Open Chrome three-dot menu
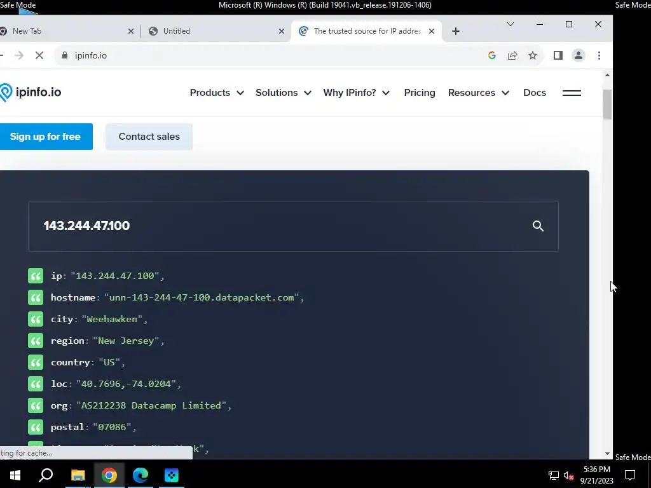This screenshot has height=488, width=651. 599,56
